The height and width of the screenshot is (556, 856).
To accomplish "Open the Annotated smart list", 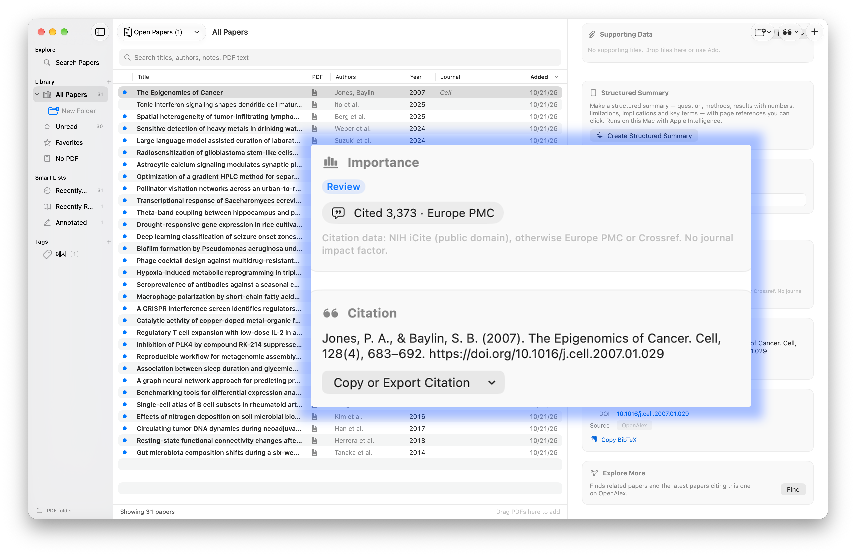I will pos(71,222).
